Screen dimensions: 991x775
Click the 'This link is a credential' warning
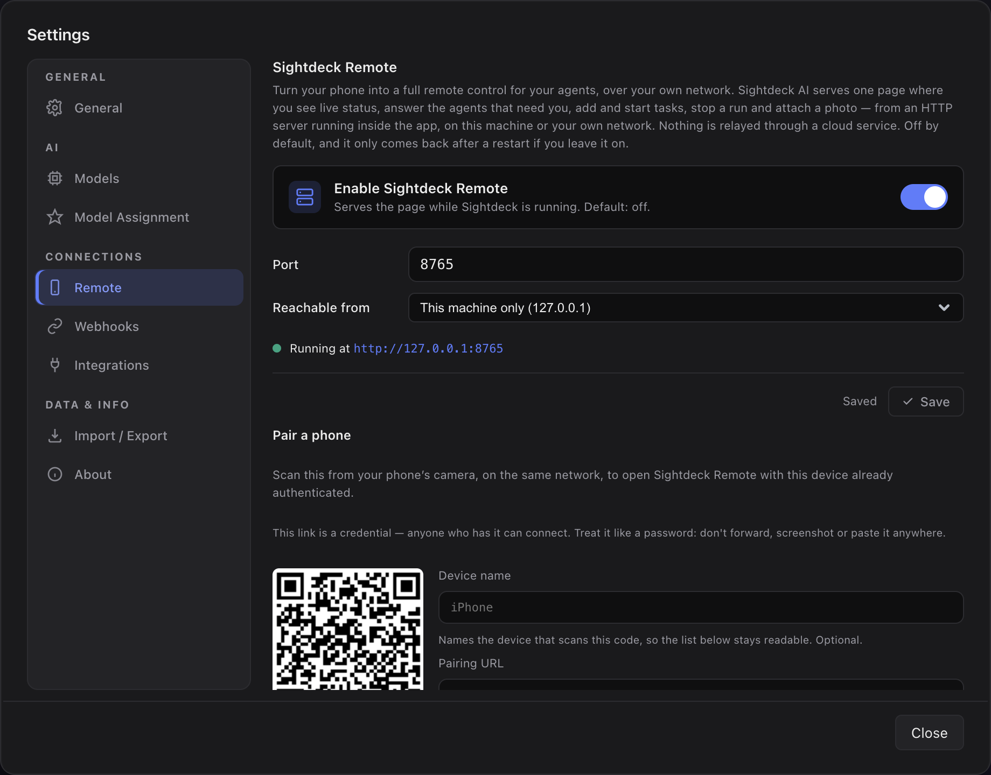[609, 533]
